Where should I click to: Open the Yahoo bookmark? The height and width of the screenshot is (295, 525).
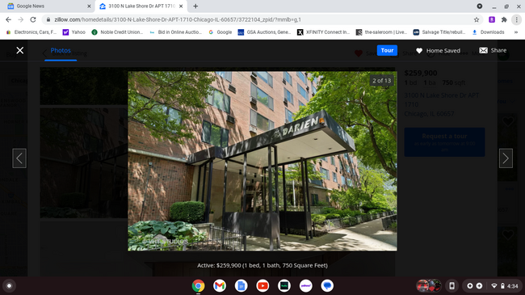(x=74, y=32)
